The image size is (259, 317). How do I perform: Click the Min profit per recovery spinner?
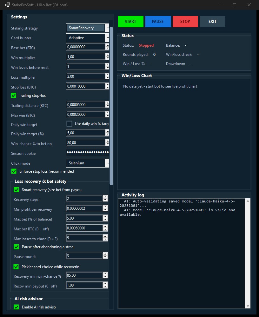[105, 208]
